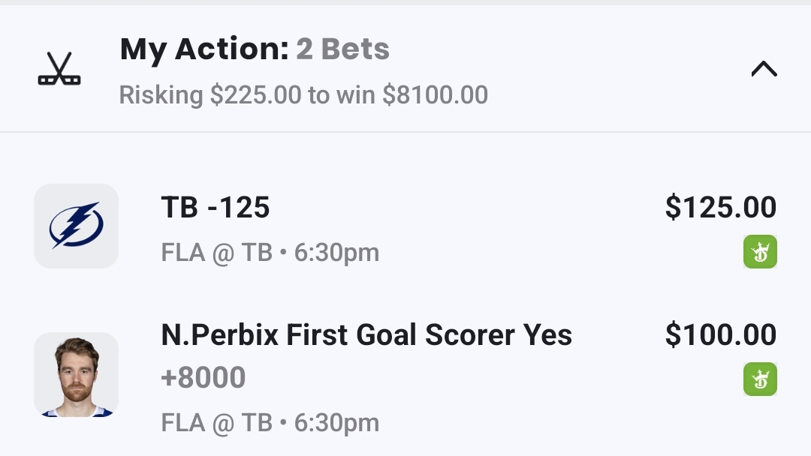
Task: Collapse the My Action section
Action: pyautogui.click(x=764, y=70)
